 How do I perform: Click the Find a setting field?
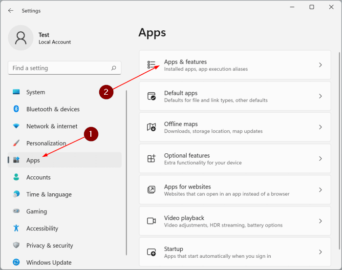[64, 68]
